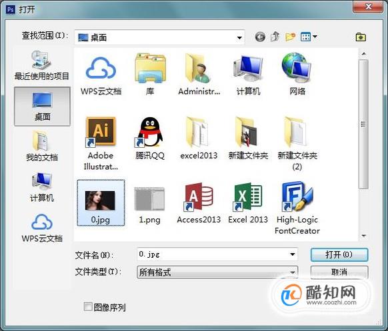
Task: Create new folder toolbar icon
Action: point(290,37)
